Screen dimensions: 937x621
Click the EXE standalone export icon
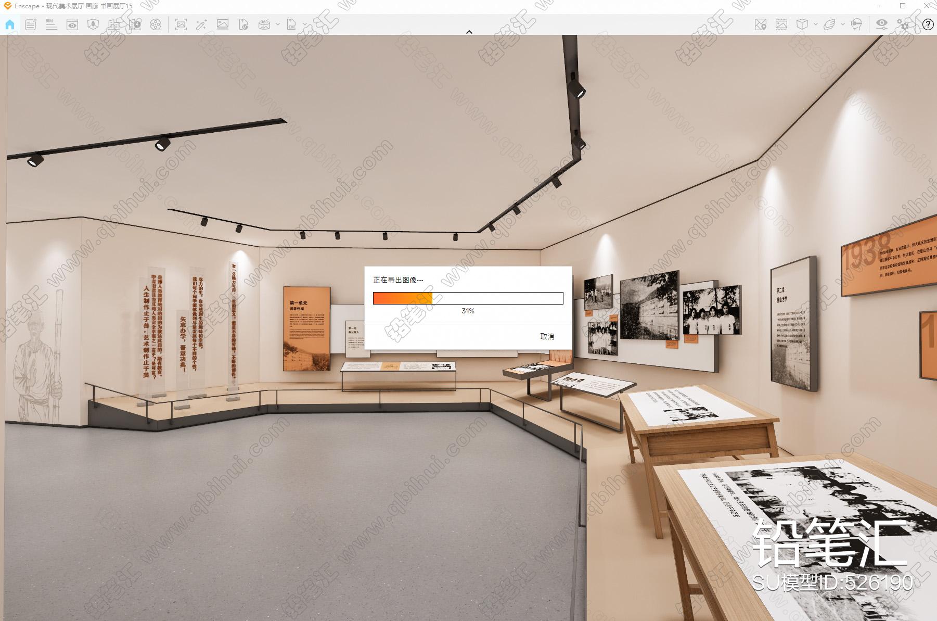291,24
